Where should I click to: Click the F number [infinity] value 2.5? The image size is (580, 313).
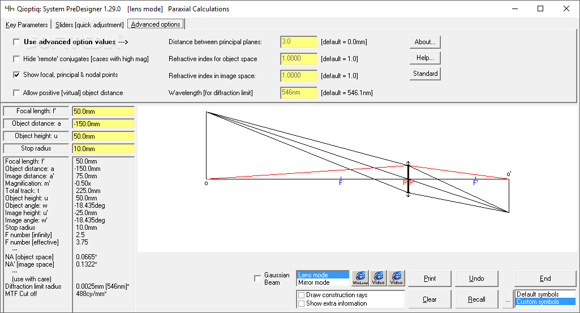80,235
